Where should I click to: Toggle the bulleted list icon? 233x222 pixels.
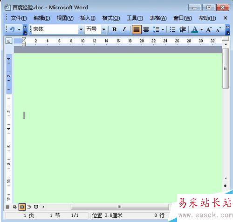172,29
